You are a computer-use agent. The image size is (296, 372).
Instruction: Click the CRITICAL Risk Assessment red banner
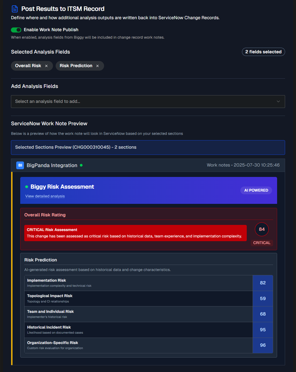[135, 233]
